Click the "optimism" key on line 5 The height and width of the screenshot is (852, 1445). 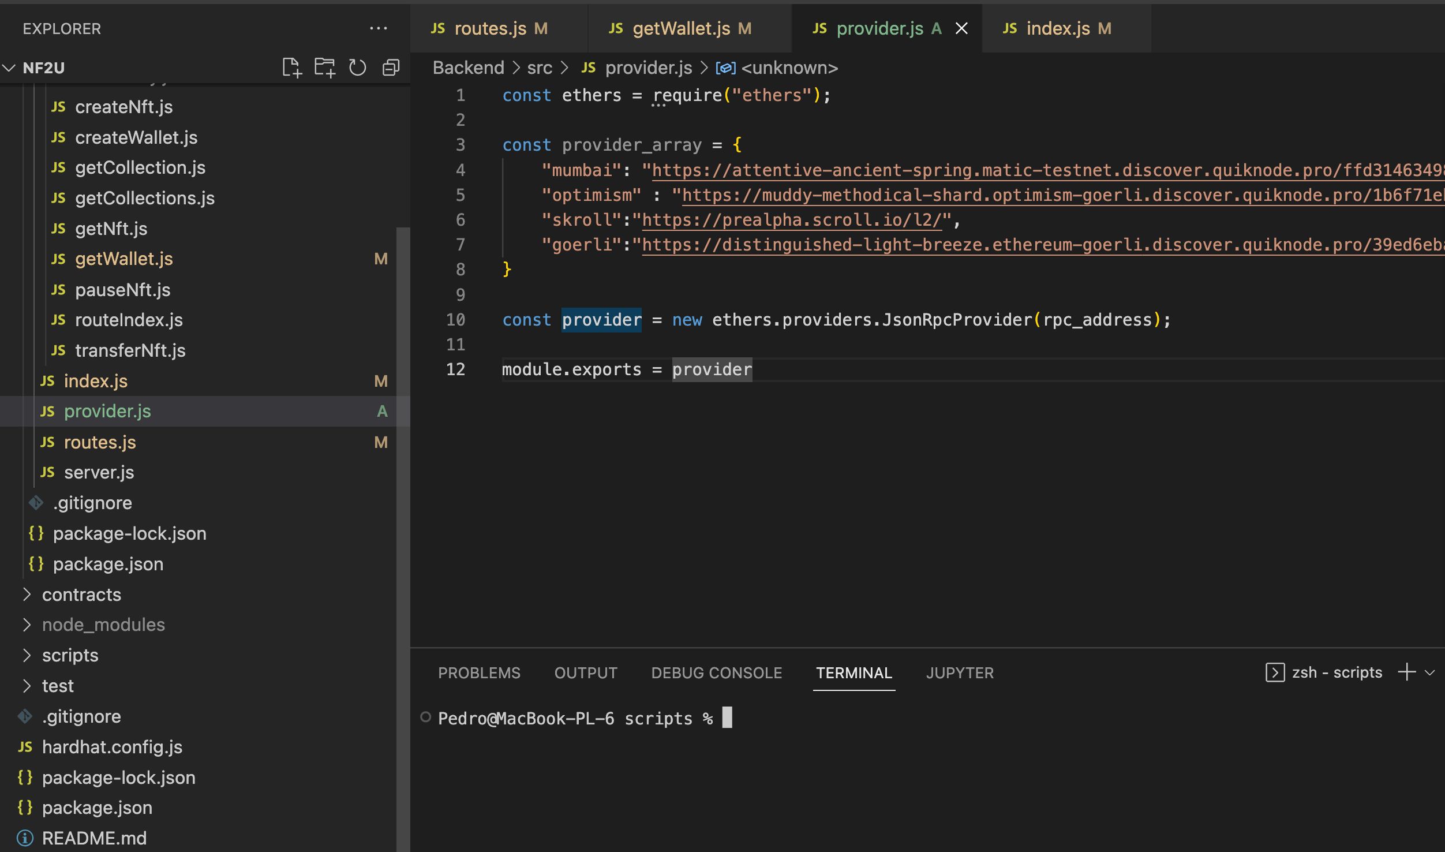[592, 195]
